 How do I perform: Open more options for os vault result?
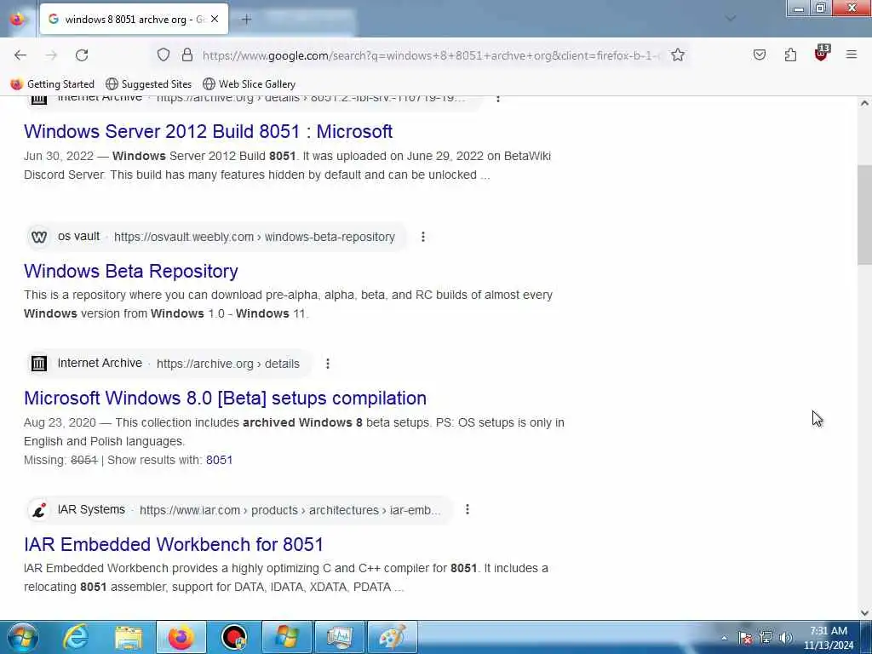[423, 237]
